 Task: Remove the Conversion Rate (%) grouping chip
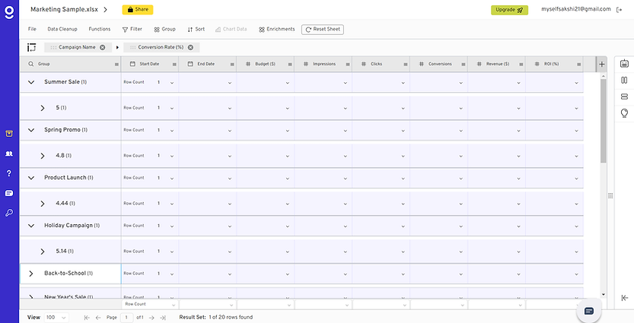[x=190, y=47]
